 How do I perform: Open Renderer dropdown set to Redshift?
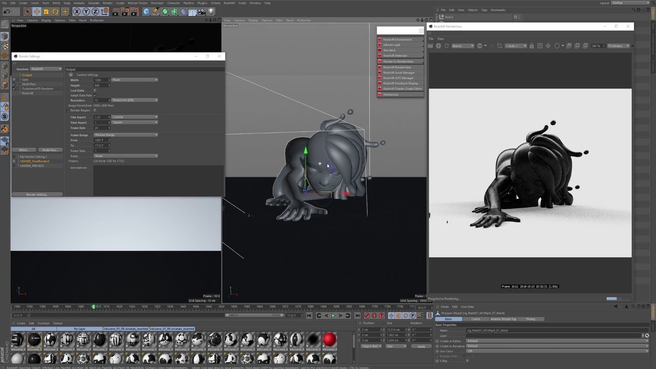46,69
